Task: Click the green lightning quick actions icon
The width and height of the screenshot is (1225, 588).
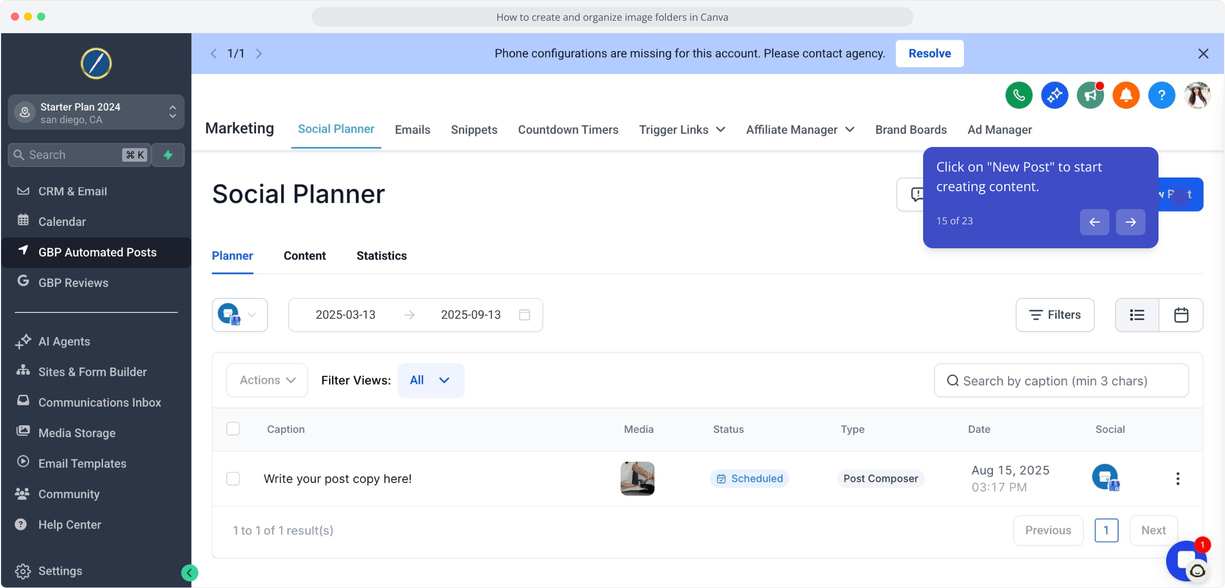Action: click(168, 155)
